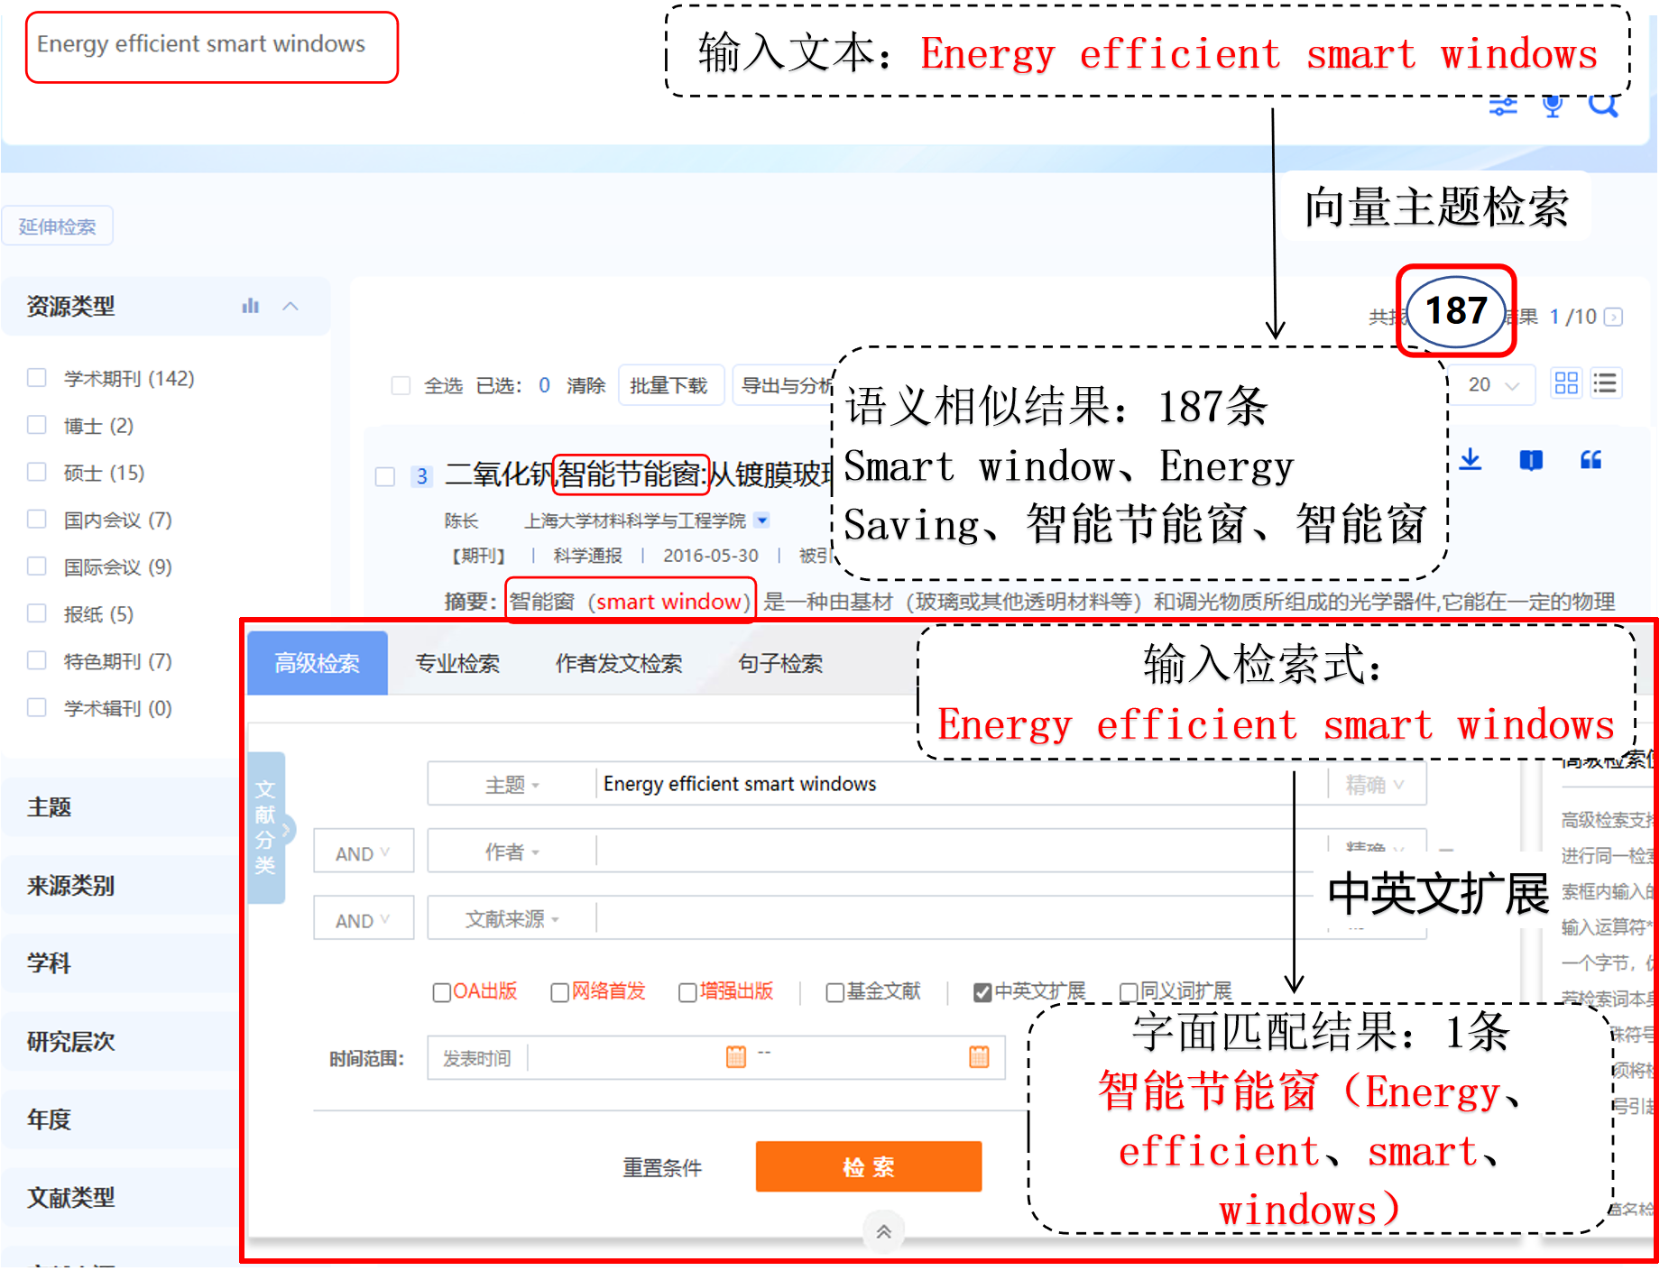Switch to the 专业检索 tab
The height and width of the screenshot is (1280, 1678).
pyautogui.click(x=457, y=664)
